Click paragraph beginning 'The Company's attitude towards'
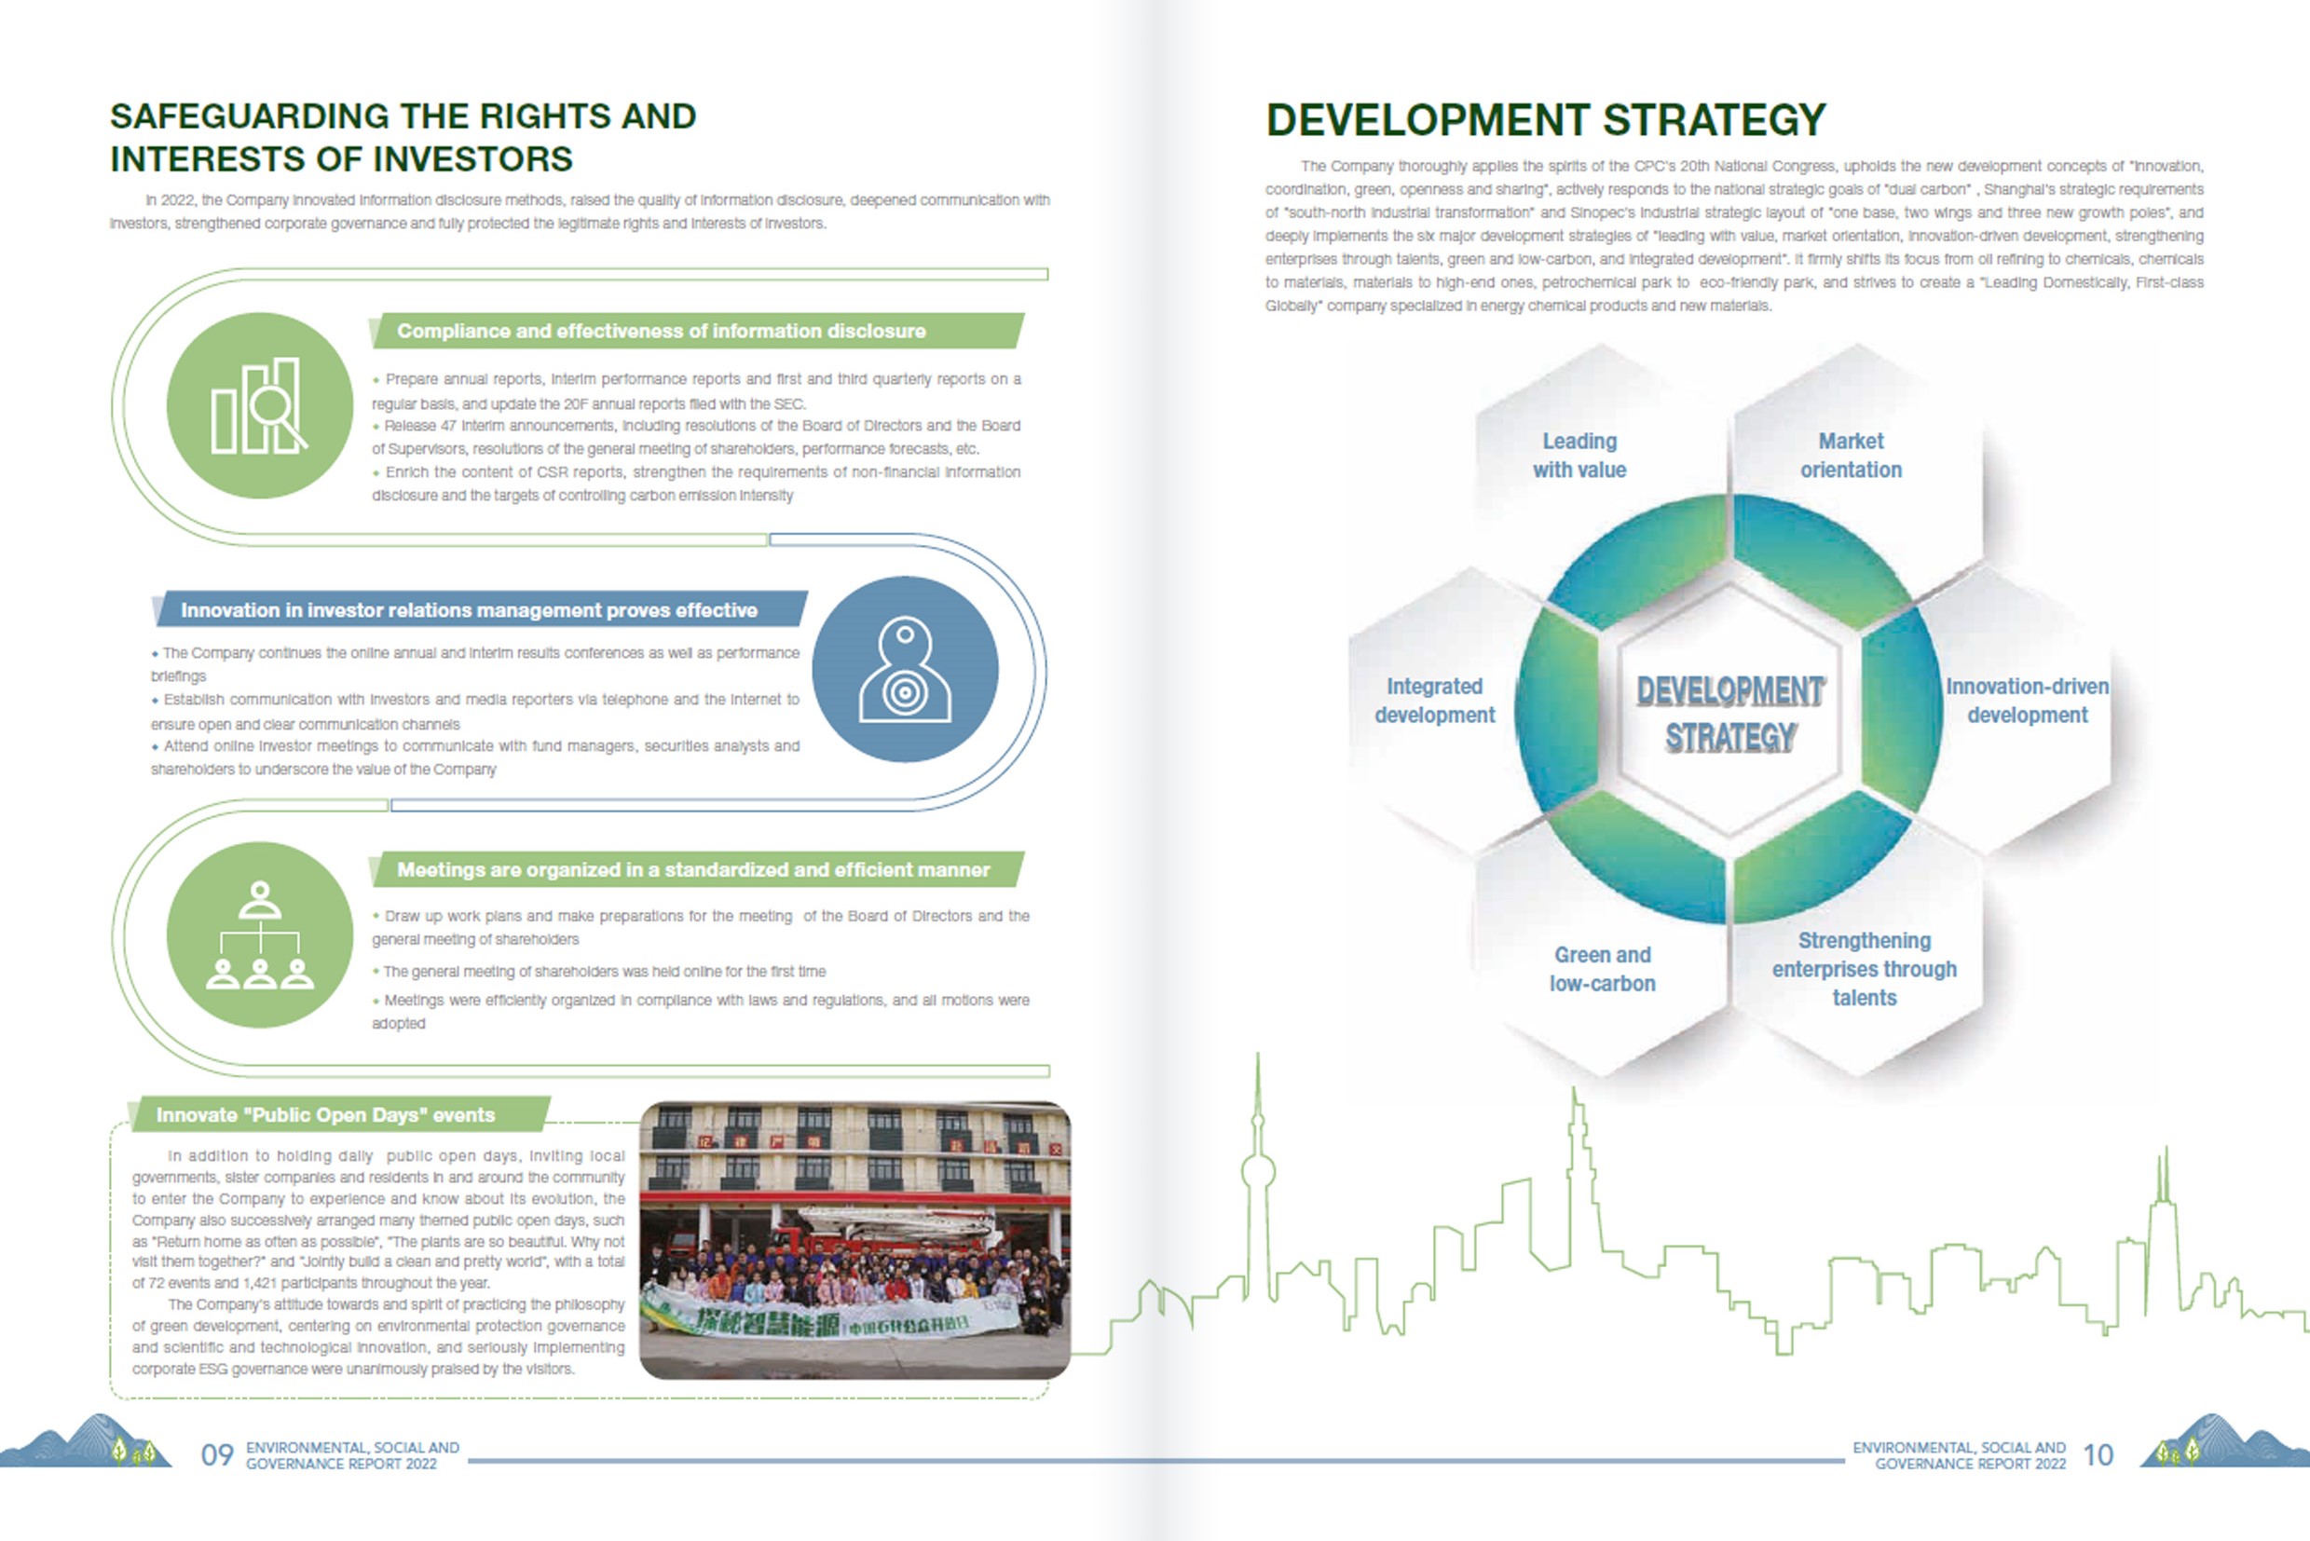The width and height of the screenshot is (2310, 1541). 378,1337
